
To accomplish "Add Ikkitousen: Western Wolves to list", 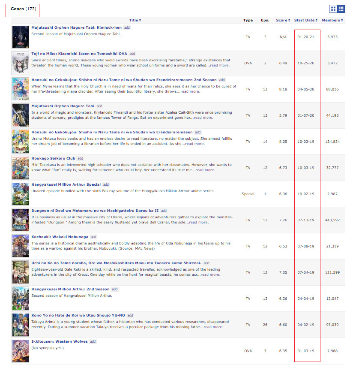I will pos(93,341).
